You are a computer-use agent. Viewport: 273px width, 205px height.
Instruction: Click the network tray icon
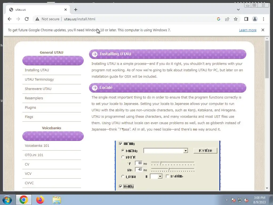(x=240, y=200)
